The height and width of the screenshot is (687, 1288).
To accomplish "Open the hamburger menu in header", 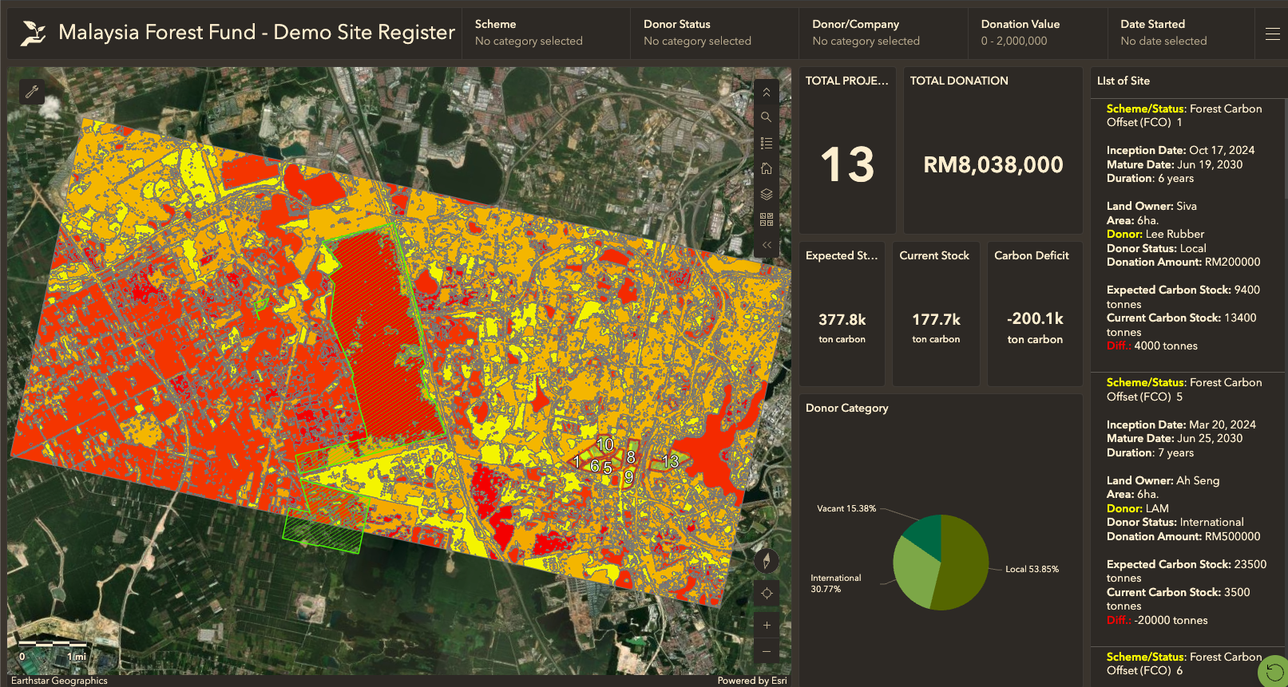I will (1273, 34).
